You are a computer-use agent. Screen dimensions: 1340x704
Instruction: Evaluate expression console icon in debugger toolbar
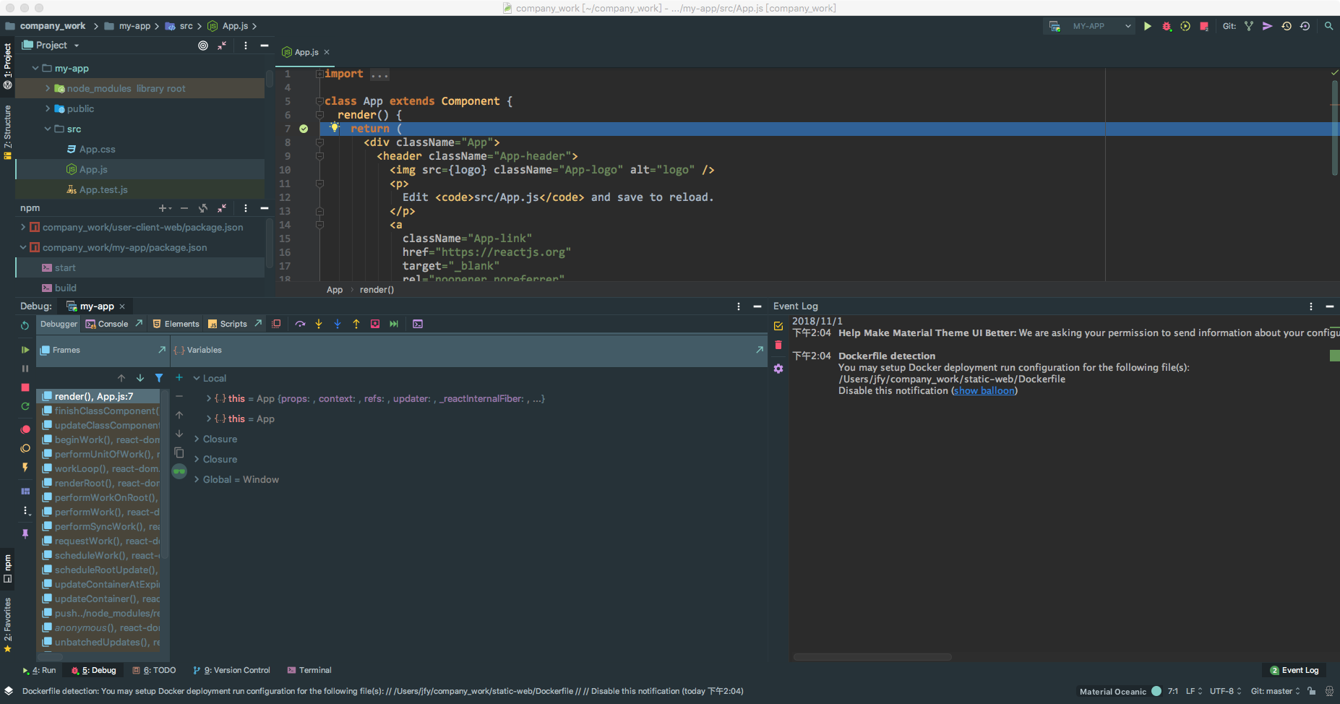(x=418, y=324)
